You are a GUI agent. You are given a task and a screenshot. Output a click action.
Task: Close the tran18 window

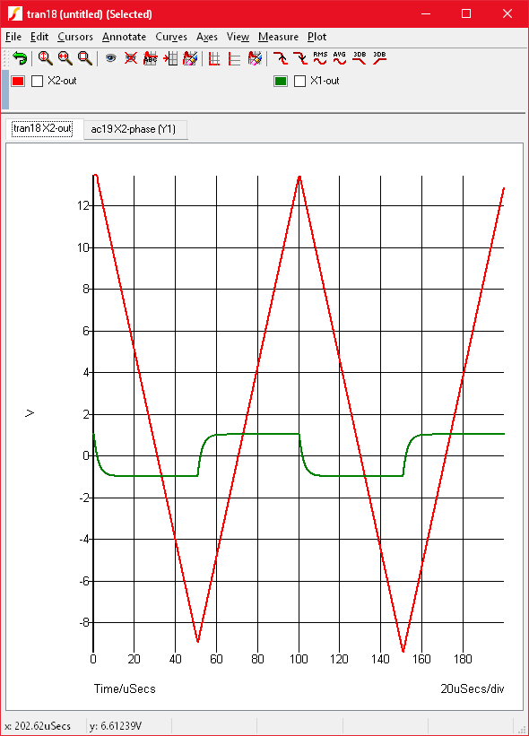click(507, 13)
